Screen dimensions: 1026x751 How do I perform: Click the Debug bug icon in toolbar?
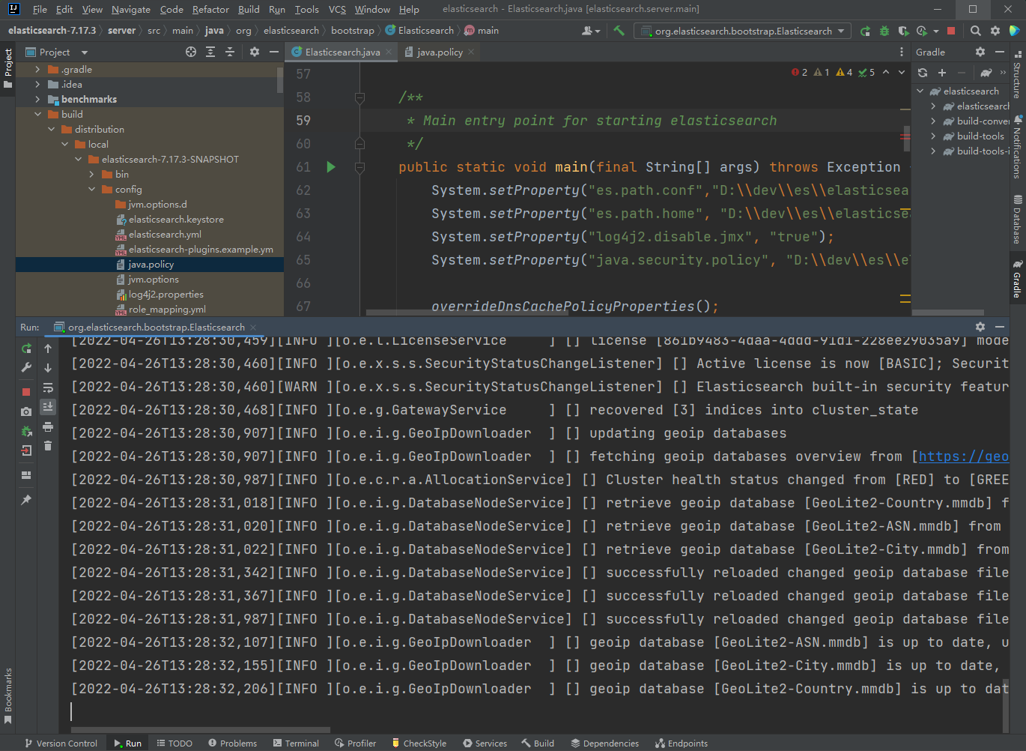[x=884, y=31]
